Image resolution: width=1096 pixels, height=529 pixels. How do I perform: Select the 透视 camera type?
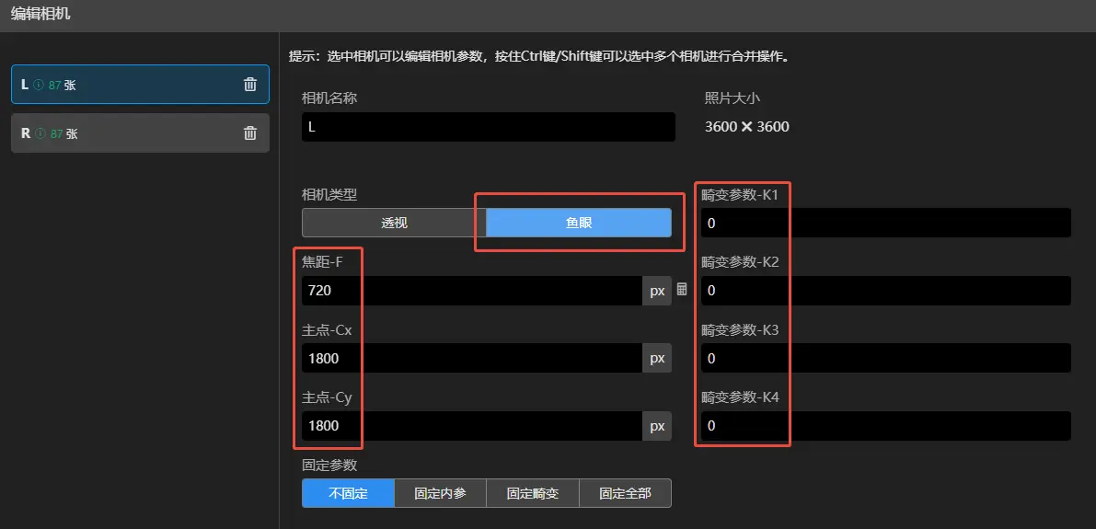click(x=394, y=223)
